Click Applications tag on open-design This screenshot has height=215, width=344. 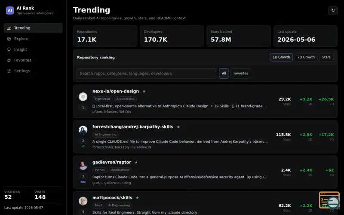pos(125,99)
